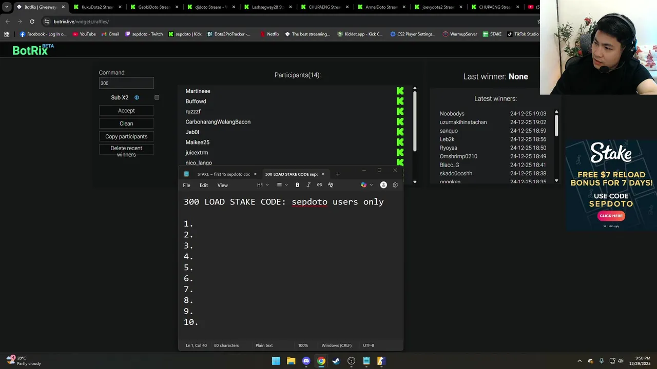Click Kick icon next to Jeb0l
The image size is (657, 369).
point(400,132)
